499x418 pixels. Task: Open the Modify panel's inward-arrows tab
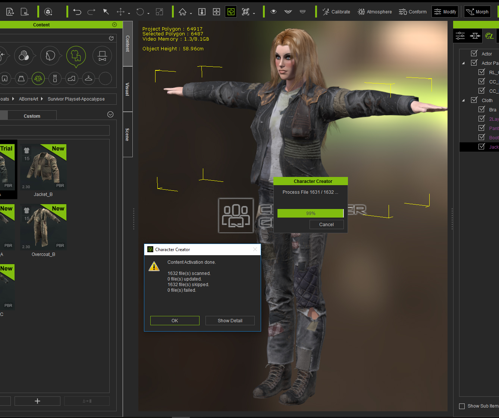click(475, 36)
